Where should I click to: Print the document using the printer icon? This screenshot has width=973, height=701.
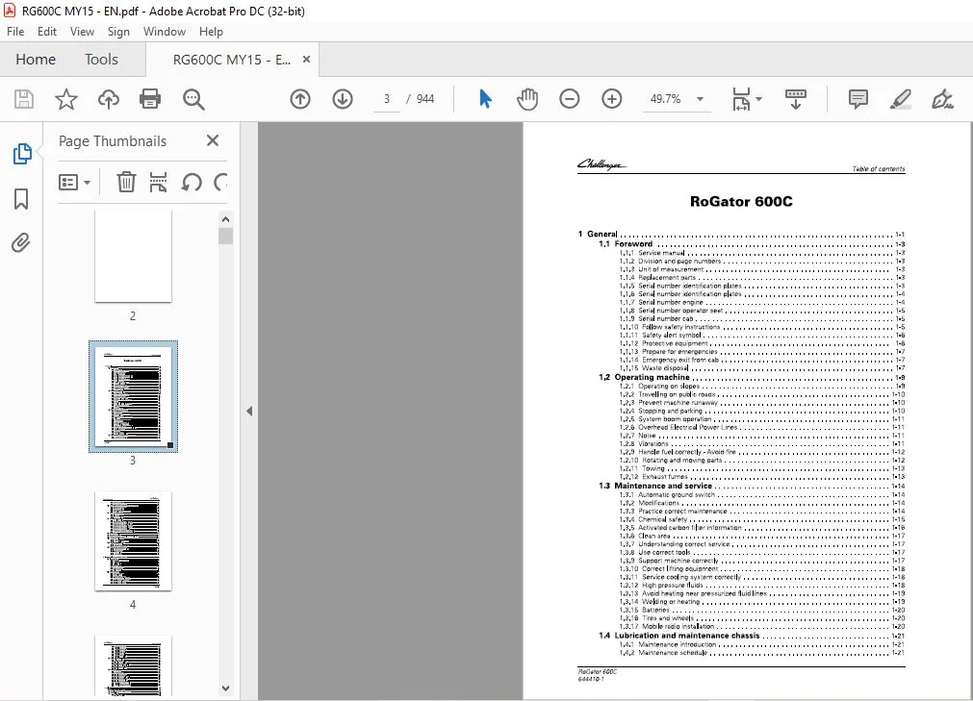coord(150,99)
